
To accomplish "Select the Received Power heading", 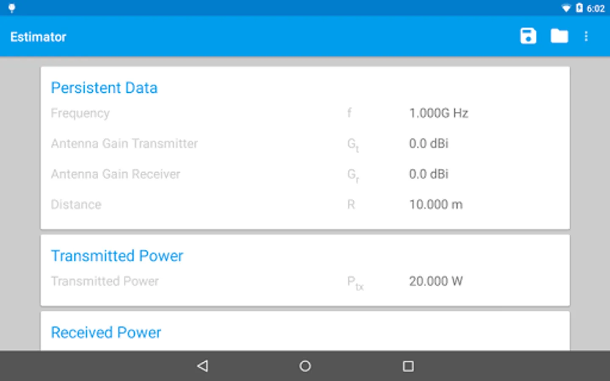I will pyautogui.click(x=106, y=332).
